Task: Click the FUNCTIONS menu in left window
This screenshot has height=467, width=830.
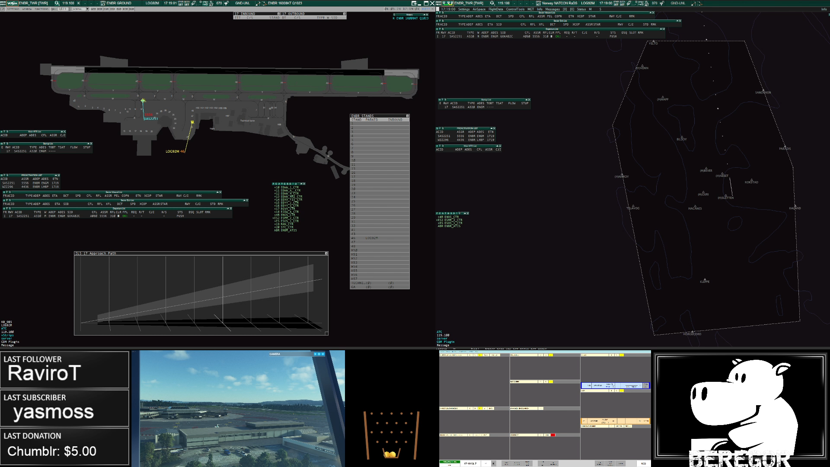Action: [41, 9]
